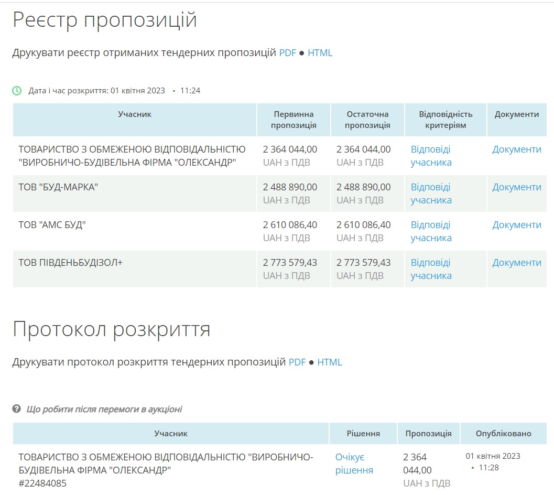Viewport: 554px width, 495px height.
Task: Open documents for ТОВ ПІВДЕНЬБУДІЗОЛ+
Action: (x=516, y=263)
